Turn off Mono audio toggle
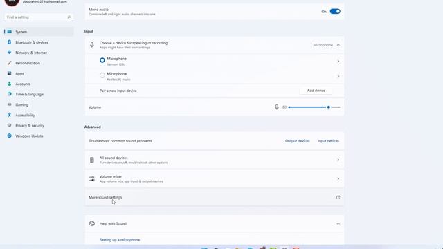Screen dimensions: 443x249 [x=335, y=12]
